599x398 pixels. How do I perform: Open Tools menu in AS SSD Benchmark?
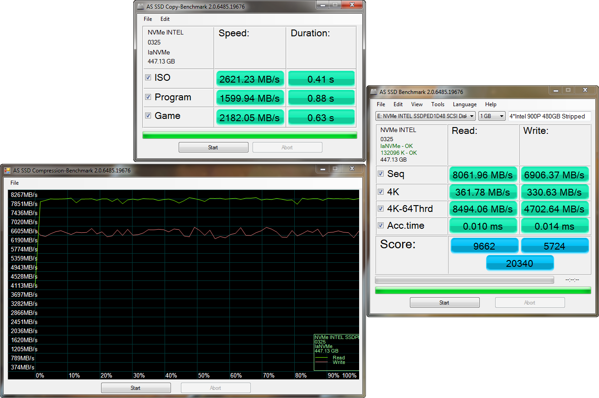(x=438, y=104)
